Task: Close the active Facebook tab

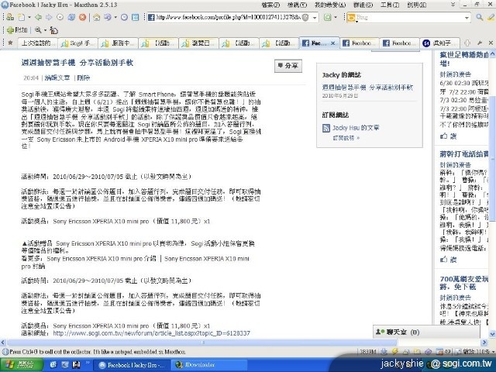Action: click(332, 43)
